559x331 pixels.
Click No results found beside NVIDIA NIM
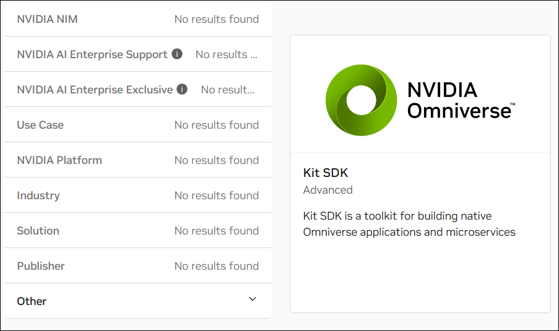tap(217, 19)
